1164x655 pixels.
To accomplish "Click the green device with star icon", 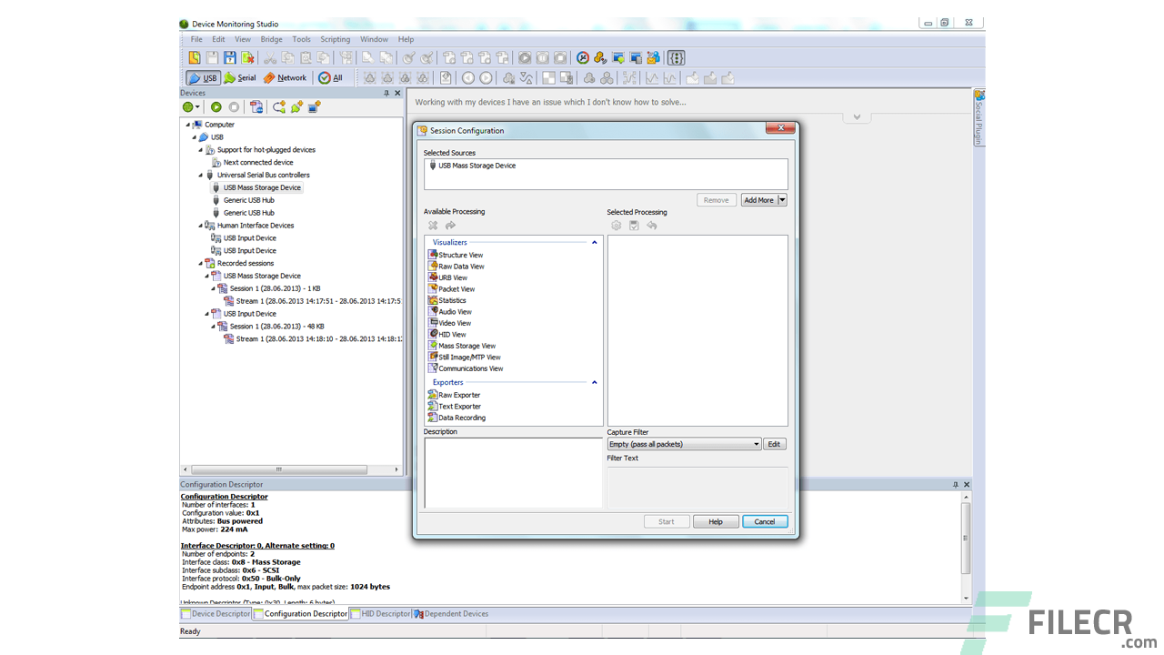I will (296, 107).
